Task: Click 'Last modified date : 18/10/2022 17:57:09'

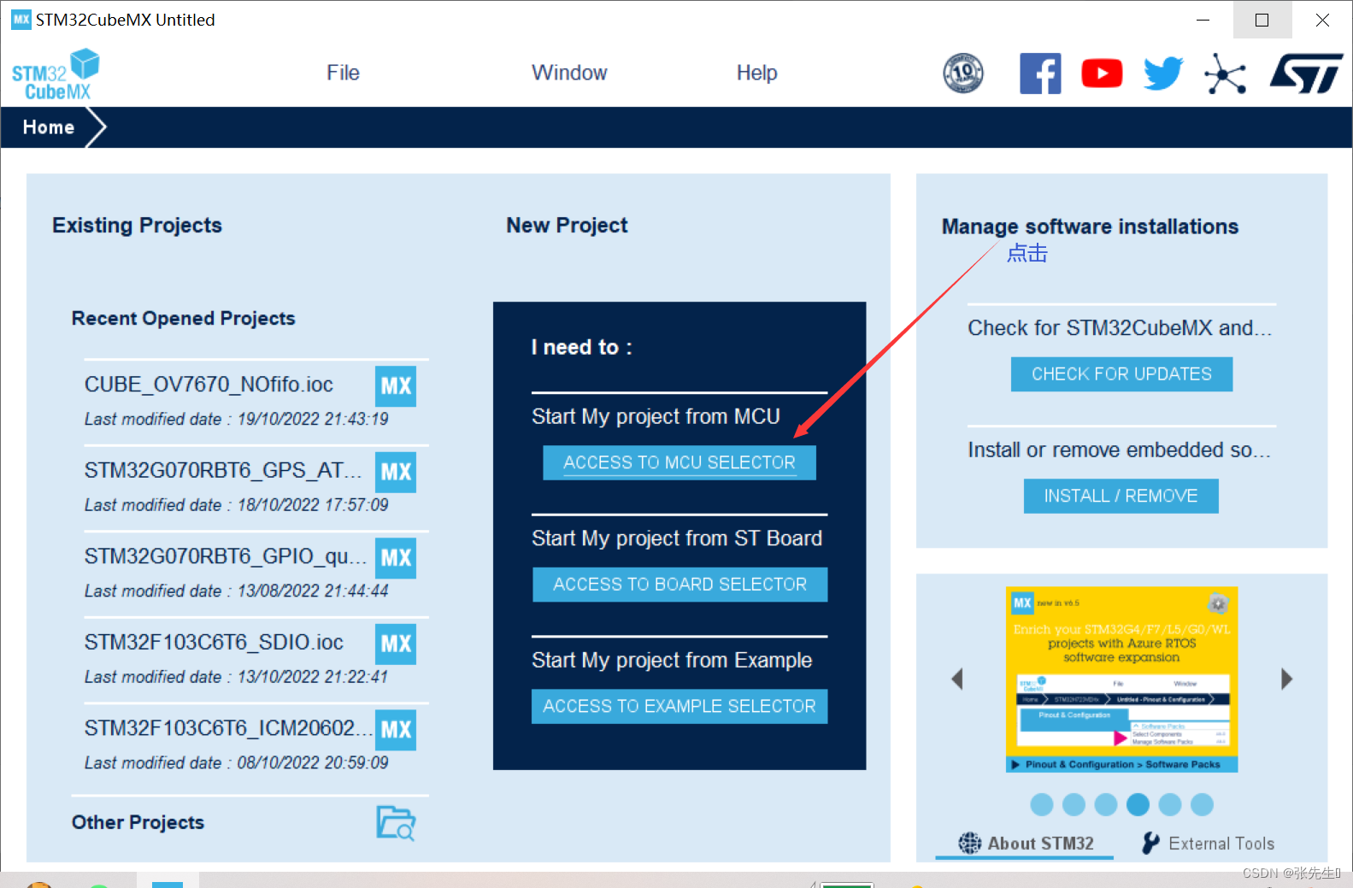Action: [236, 505]
